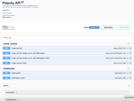Image resolution: width=134 pixels, height=101 pixels.
Task: Expand employees_list operation chevron
Action: 127,73
